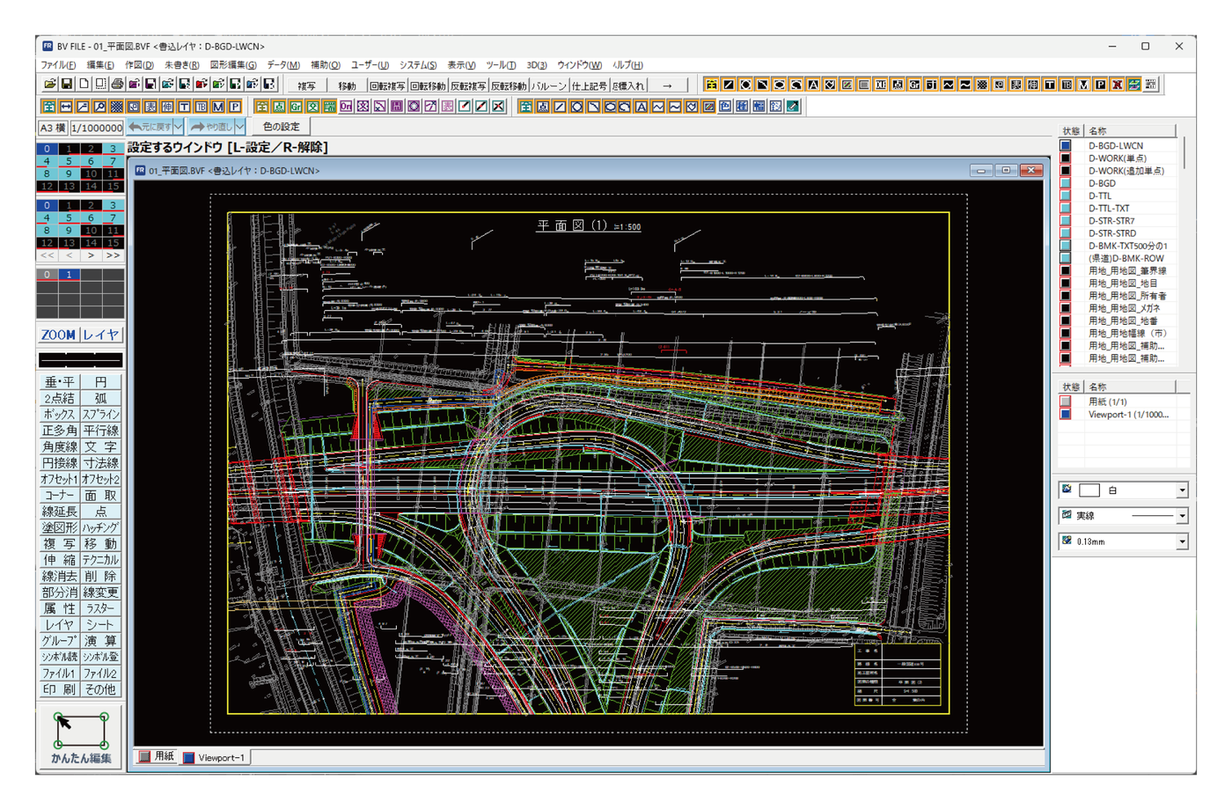Click the ZOOM button in left panel
This screenshot has height=810, width=1232.
pos(58,335)
